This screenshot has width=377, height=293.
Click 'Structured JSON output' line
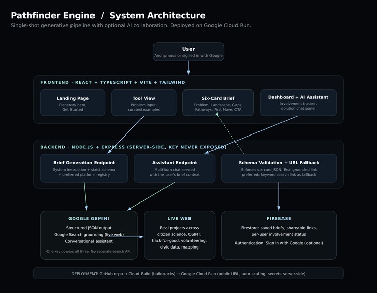(x=89, y=228)
